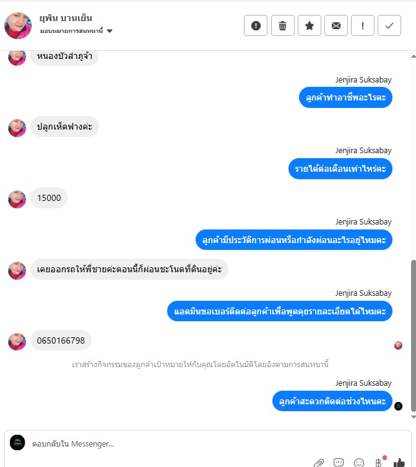Open saved replies speech bubble icon
Viewport: 416px width, 467px height.
point(339,462)
